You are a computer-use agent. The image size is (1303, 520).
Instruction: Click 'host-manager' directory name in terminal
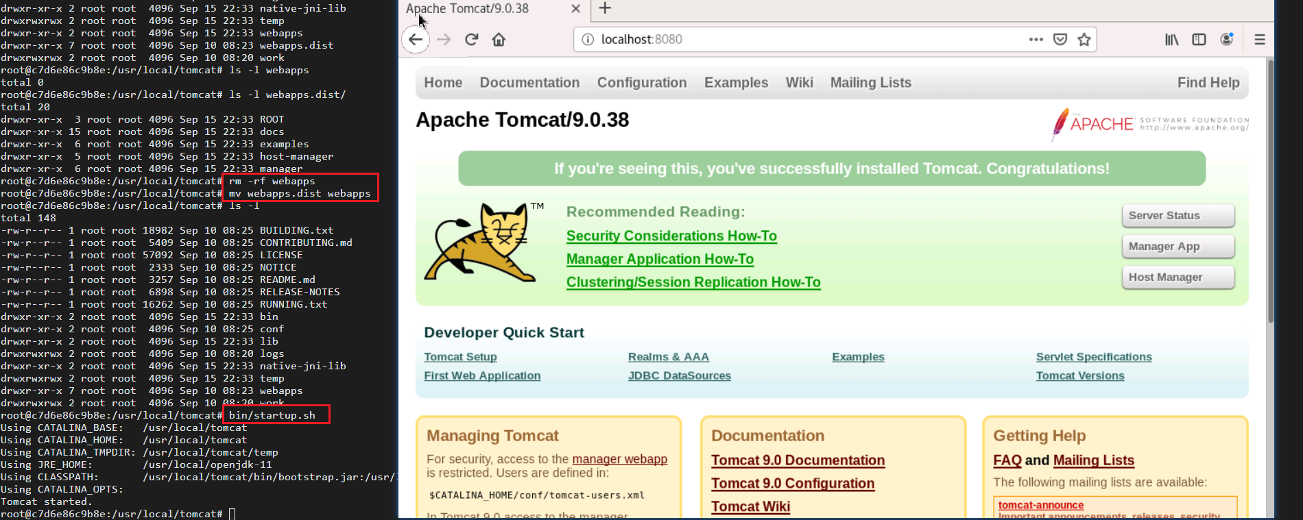pos(296,157)
